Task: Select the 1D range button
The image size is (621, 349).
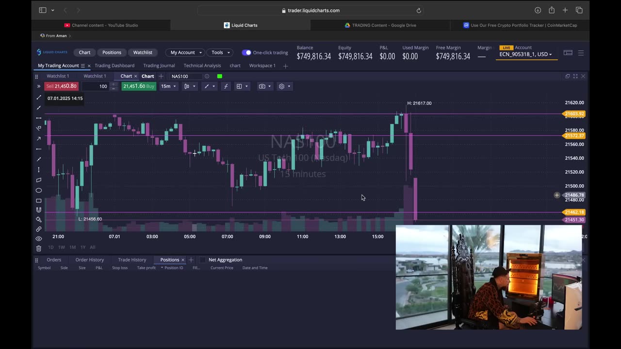Action: point(50,247)
